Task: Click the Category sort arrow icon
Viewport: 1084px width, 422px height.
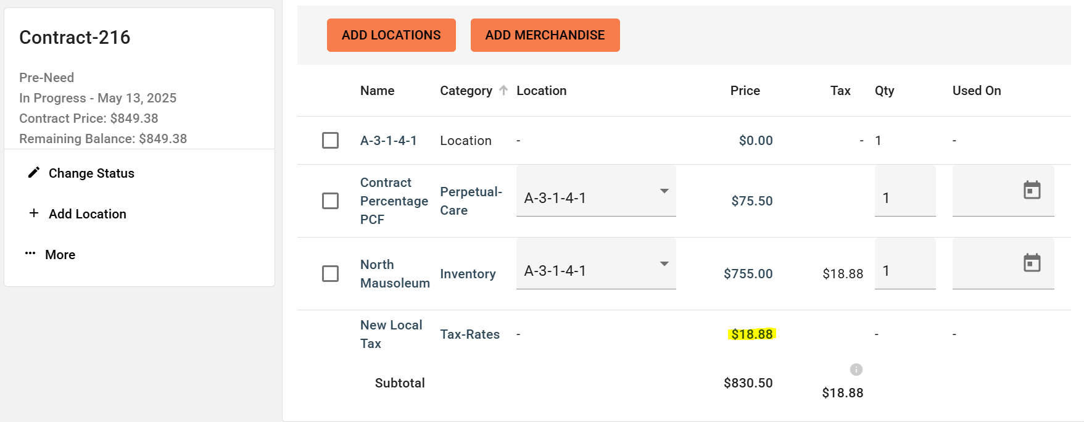Action: click(x=503, y=91)
